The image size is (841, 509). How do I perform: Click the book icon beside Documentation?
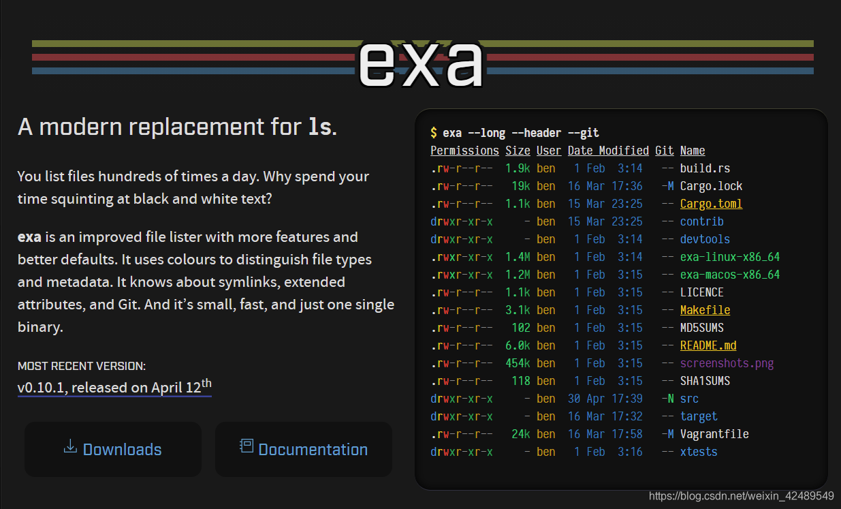[x=247, y=446]
